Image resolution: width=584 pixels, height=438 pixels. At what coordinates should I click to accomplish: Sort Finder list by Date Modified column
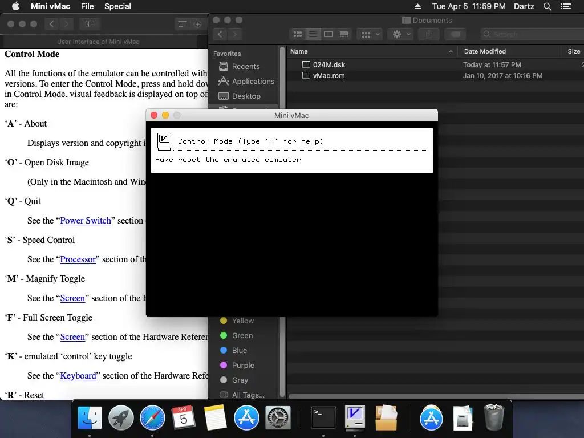(509, 51)
